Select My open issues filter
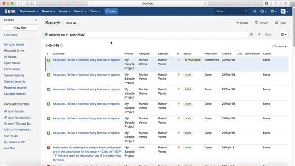The width and height of the screenshot is (295, 166). coord(14,44)
